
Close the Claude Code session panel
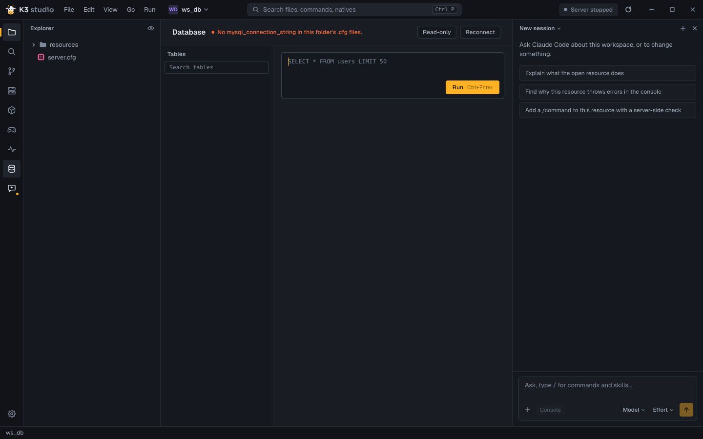(x=695, y=28)
